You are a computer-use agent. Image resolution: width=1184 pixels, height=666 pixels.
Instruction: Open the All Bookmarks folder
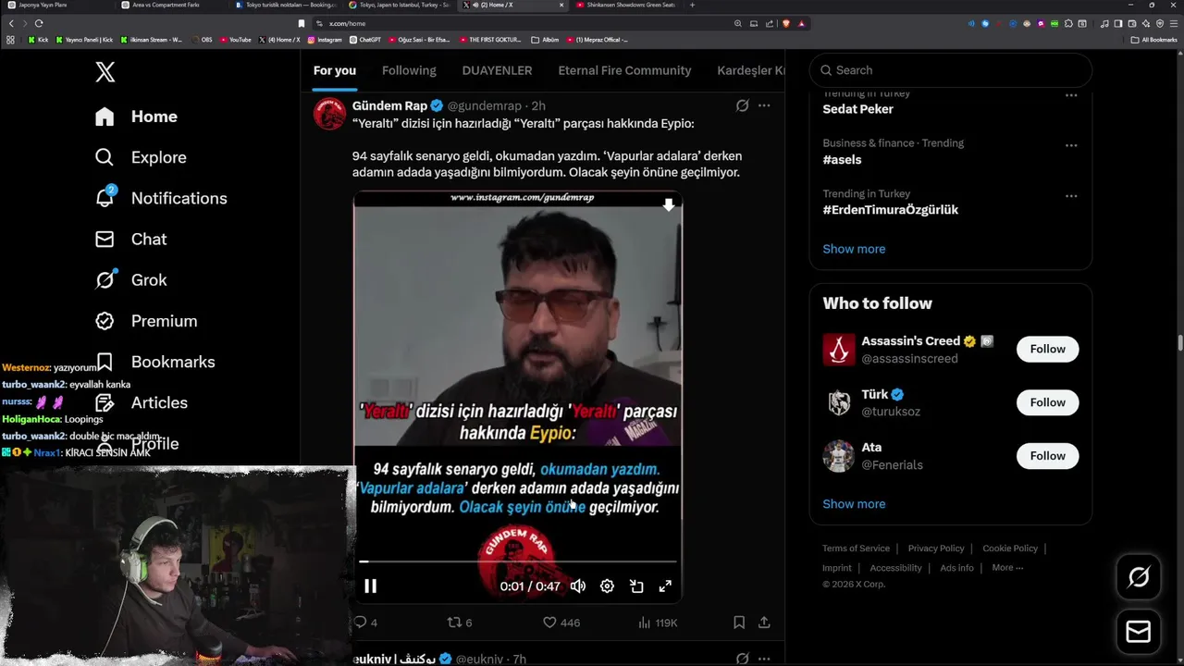click(x=1154, y=40)
